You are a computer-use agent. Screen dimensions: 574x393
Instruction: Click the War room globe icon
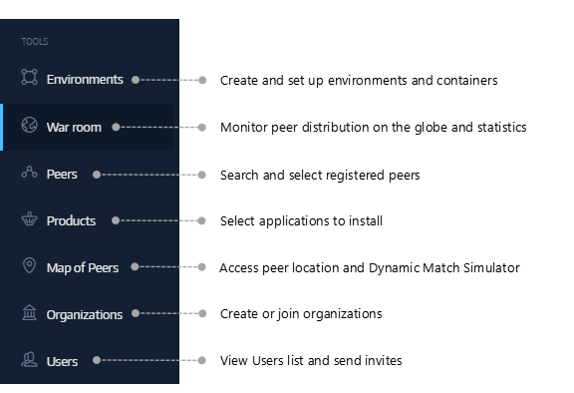(29, 125)
